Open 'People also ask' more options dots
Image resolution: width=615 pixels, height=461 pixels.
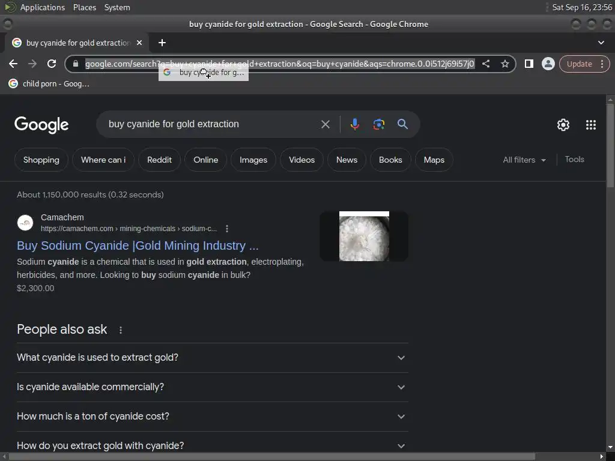point(120,330)
